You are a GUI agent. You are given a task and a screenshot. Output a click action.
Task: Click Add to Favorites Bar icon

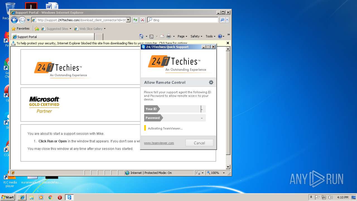37,28
